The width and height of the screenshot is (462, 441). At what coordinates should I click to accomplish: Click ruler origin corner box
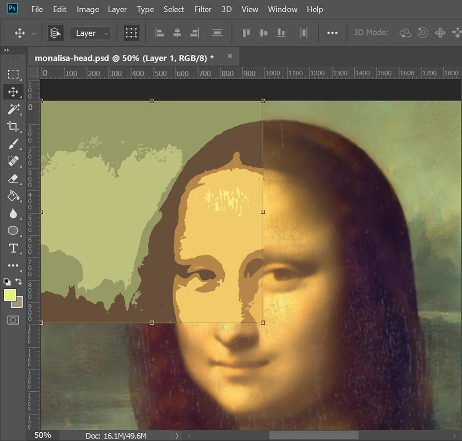(33, 72)
